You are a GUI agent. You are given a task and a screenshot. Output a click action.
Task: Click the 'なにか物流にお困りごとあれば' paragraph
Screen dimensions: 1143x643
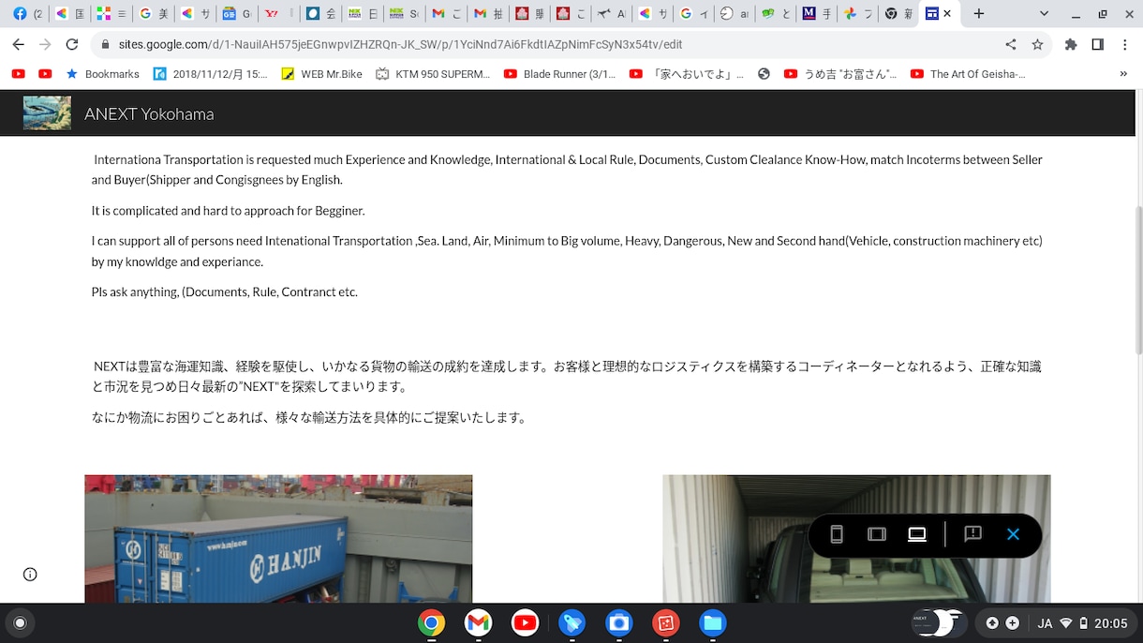click(311, 418)
